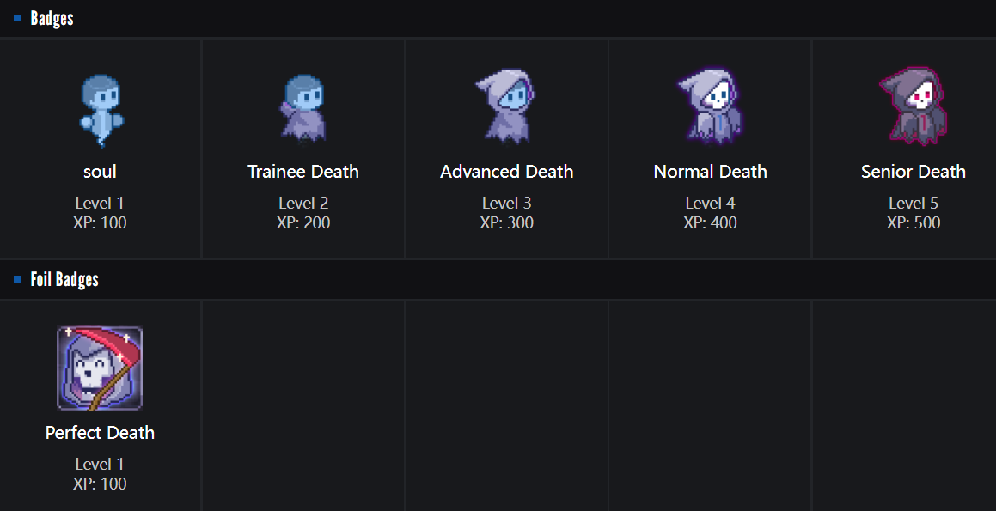Select the Senior Death badge icon
Viewport: 996px width, 511px height.
tap(912, 107)
